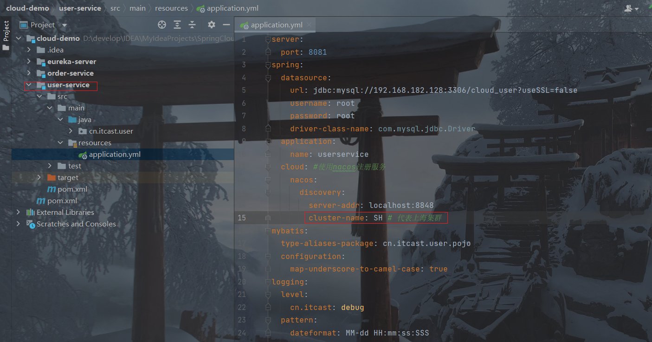
Task: Fold the spring block in gutter
Action: (268, 65)
